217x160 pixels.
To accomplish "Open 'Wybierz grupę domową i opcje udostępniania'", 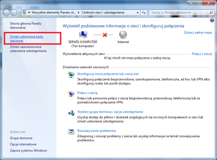I will click(x=110, y=112).
